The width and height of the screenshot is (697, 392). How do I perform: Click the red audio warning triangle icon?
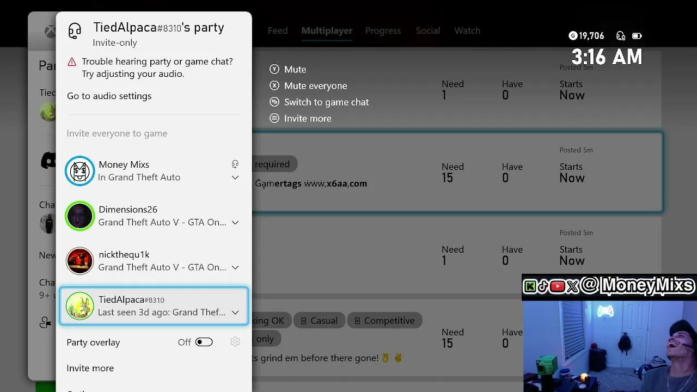click(x=72, y=62)
